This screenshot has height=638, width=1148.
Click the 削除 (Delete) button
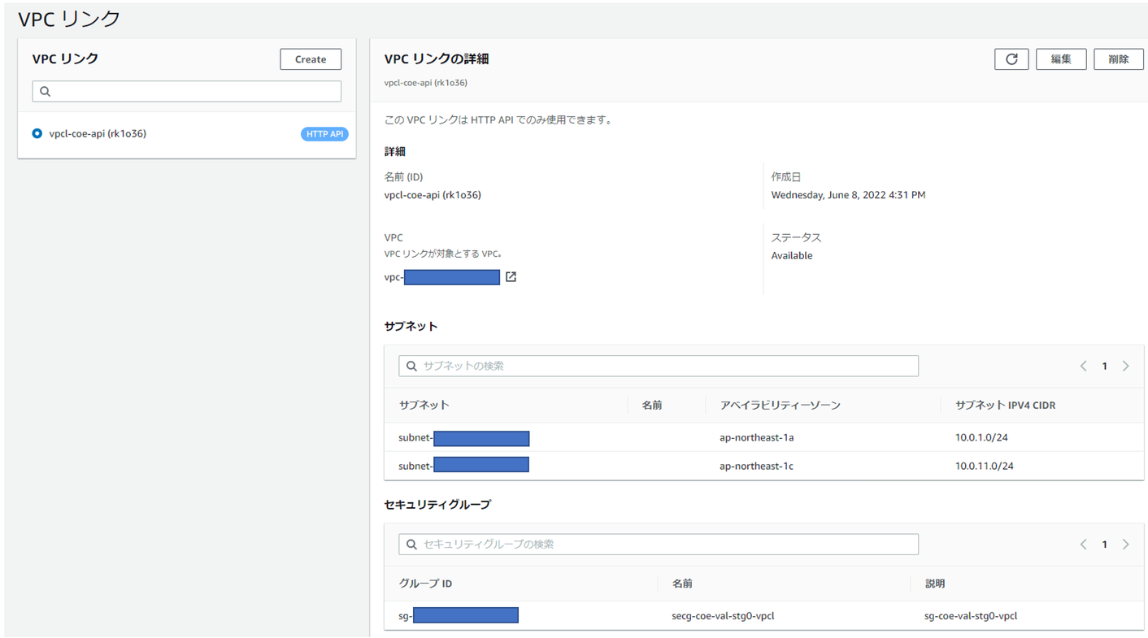coord(1119,59)
